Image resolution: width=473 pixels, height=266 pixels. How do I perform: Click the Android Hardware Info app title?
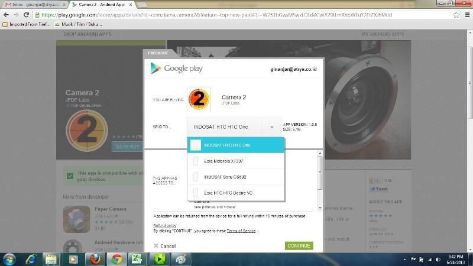click(119, 242)
